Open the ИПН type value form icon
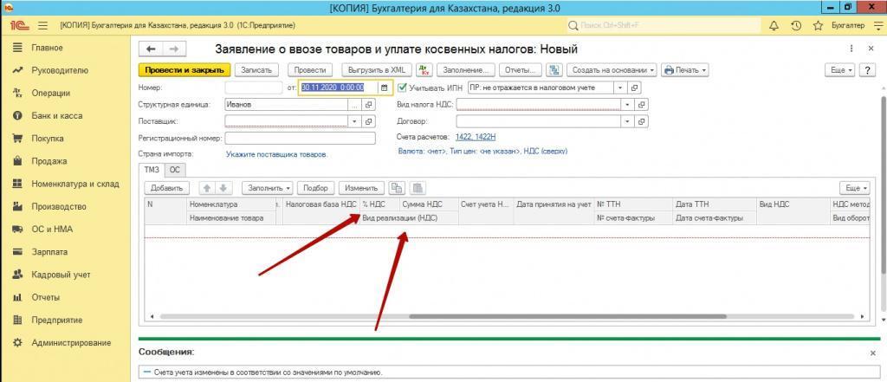Image resolution: width=887 pixels, height=382 pixels. [x=635, y=87]
